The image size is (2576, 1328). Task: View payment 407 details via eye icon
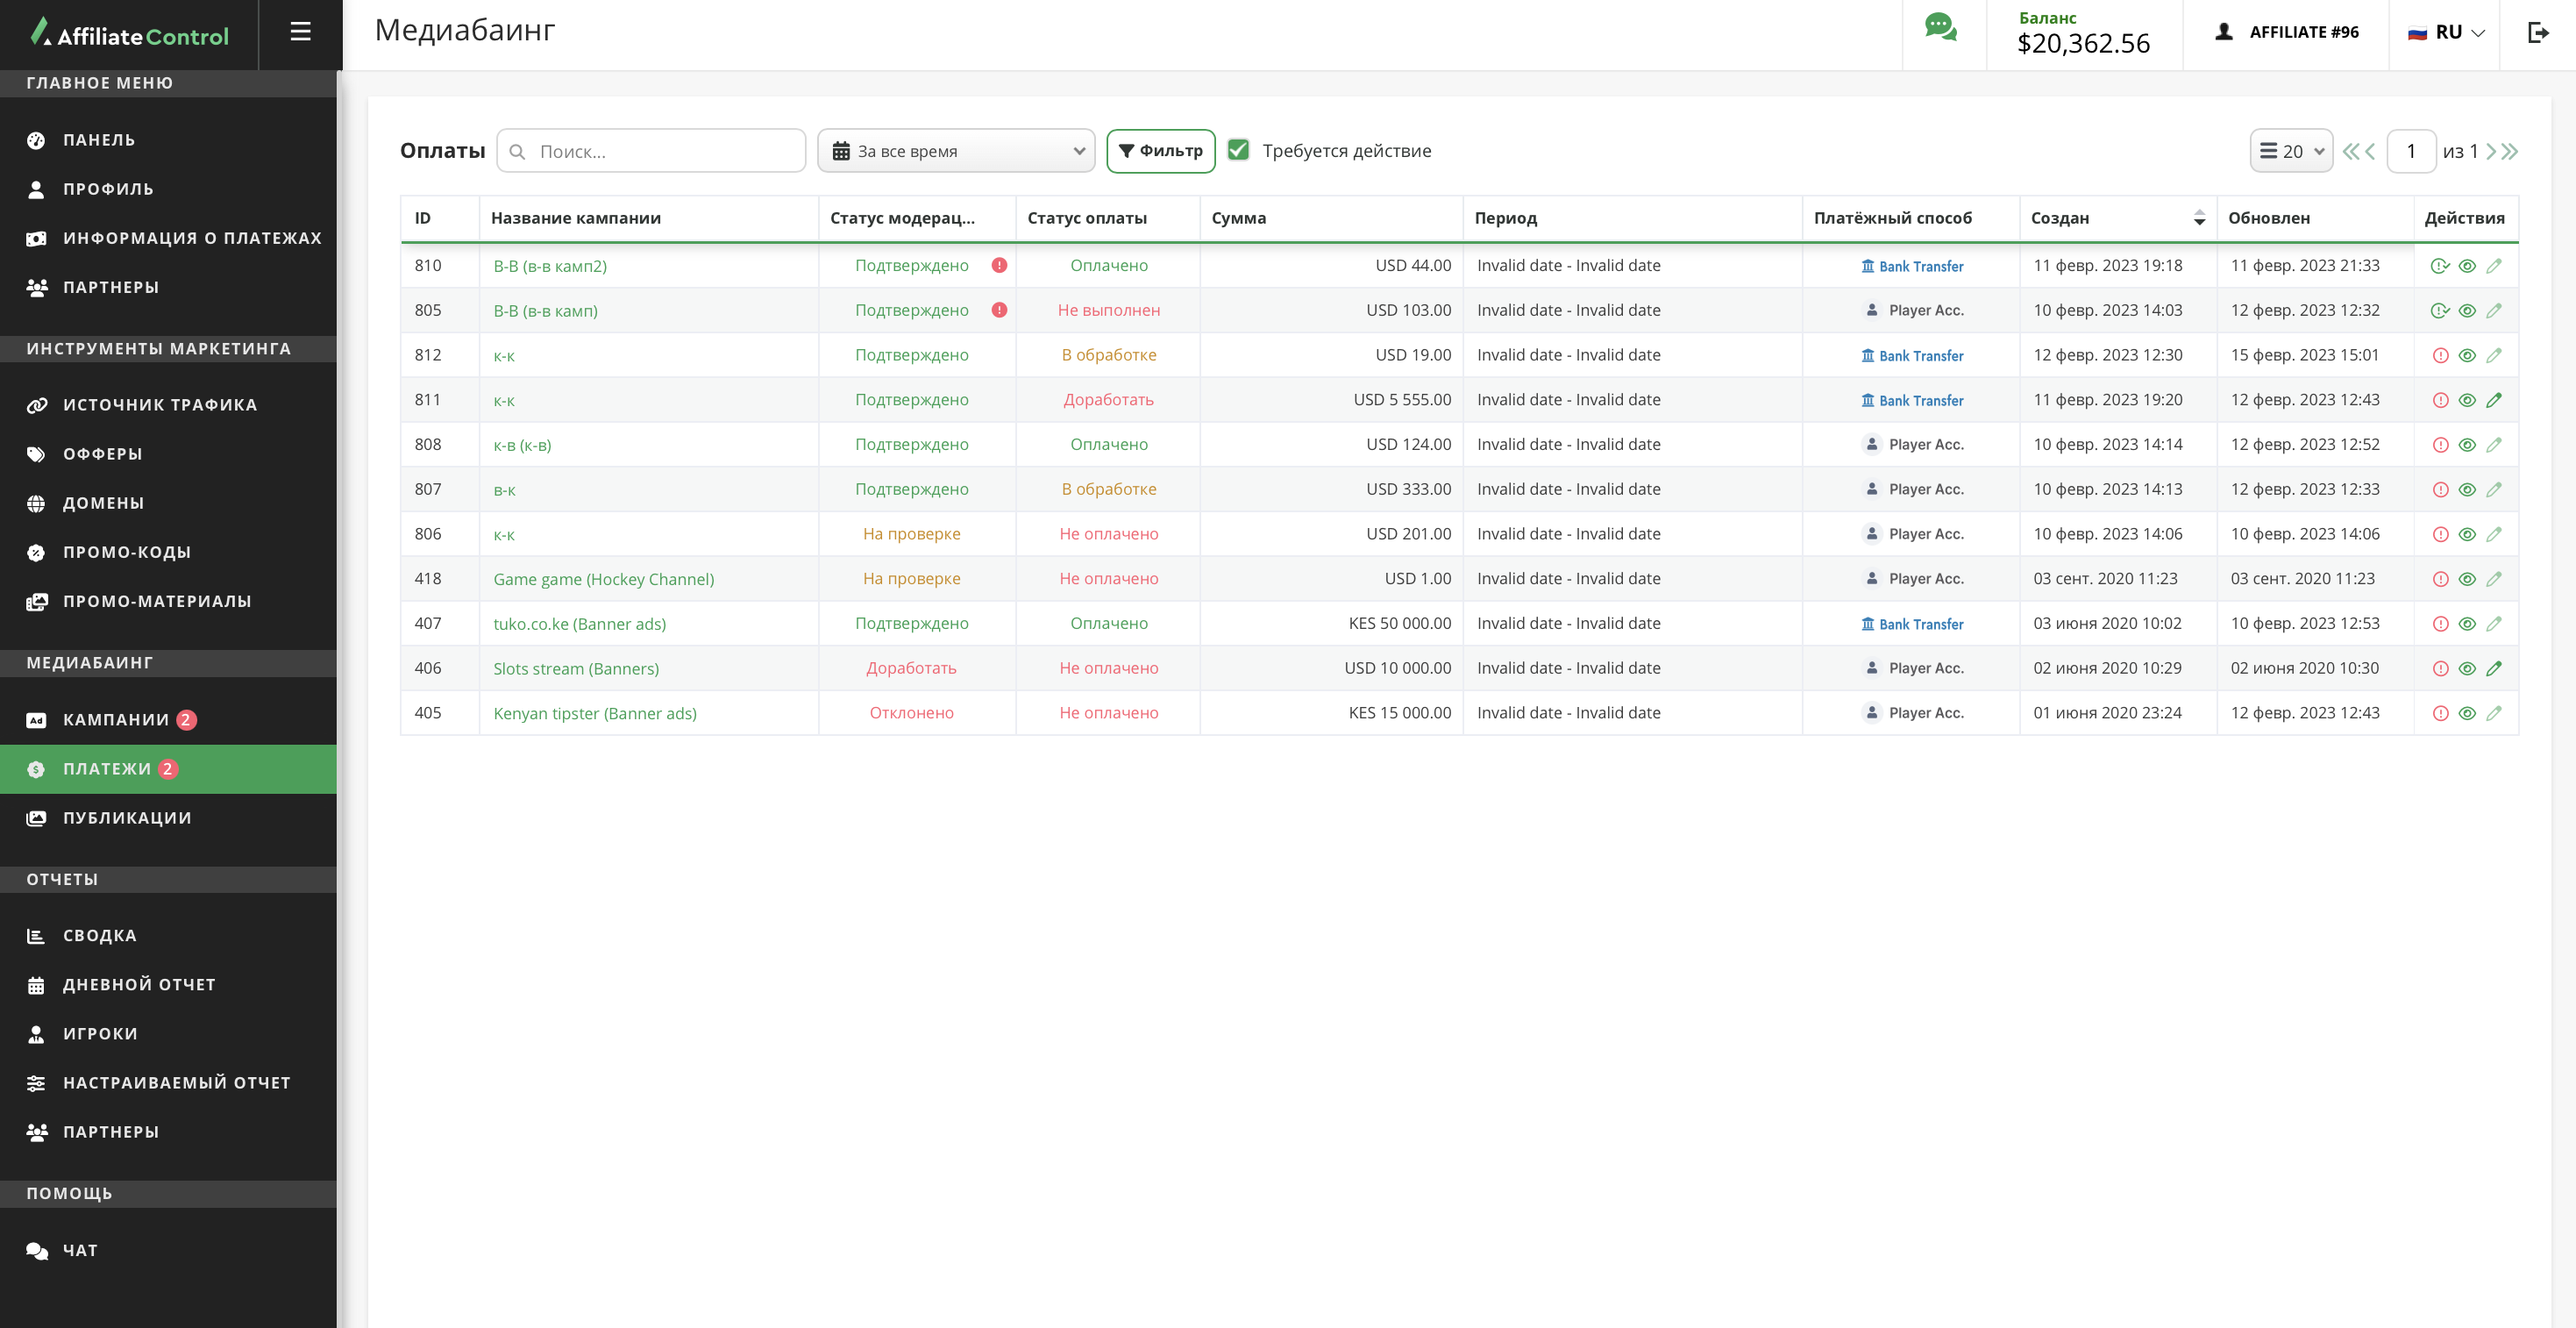[2467, 624]
